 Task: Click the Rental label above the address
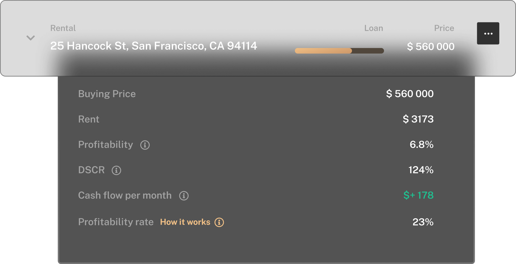[x=63, y=28]
